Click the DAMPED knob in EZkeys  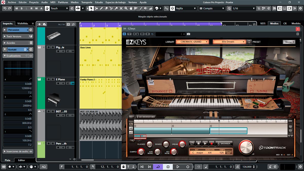[141, 152]
